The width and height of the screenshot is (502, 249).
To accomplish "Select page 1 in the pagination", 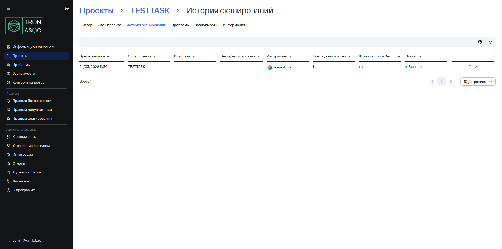I will pyautogui.click(x=442, y=82).
